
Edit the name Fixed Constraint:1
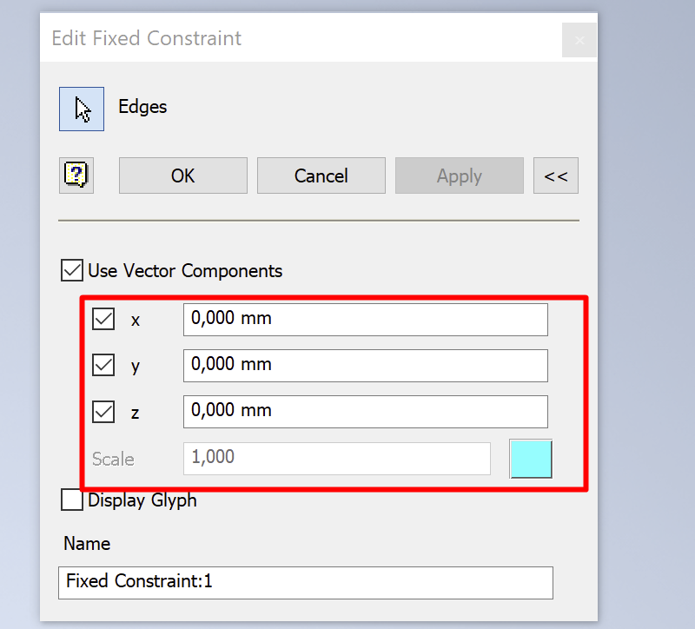(305, 583)
